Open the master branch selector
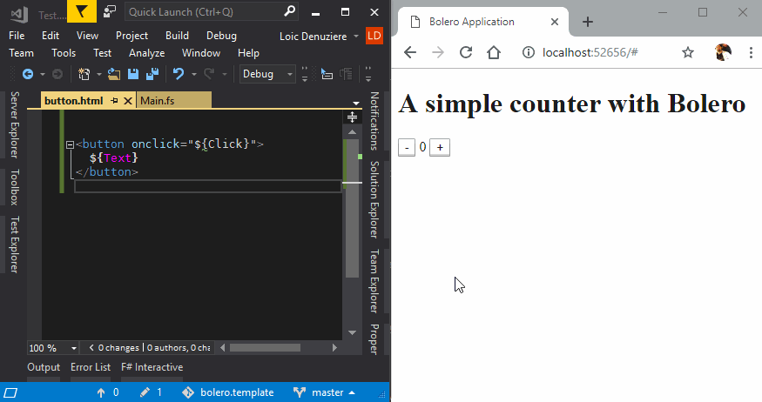This screenshot has width=762, height=402. 324,392
